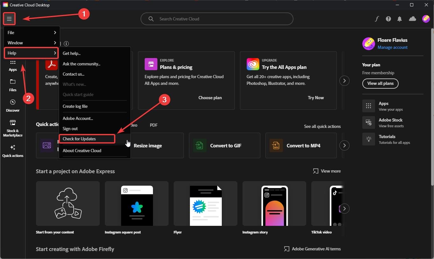
Task: Click the Free membership text
Action: tap(378, 73)
